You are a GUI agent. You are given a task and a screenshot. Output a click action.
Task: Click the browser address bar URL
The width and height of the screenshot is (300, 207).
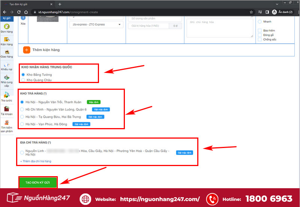[68, 12]
